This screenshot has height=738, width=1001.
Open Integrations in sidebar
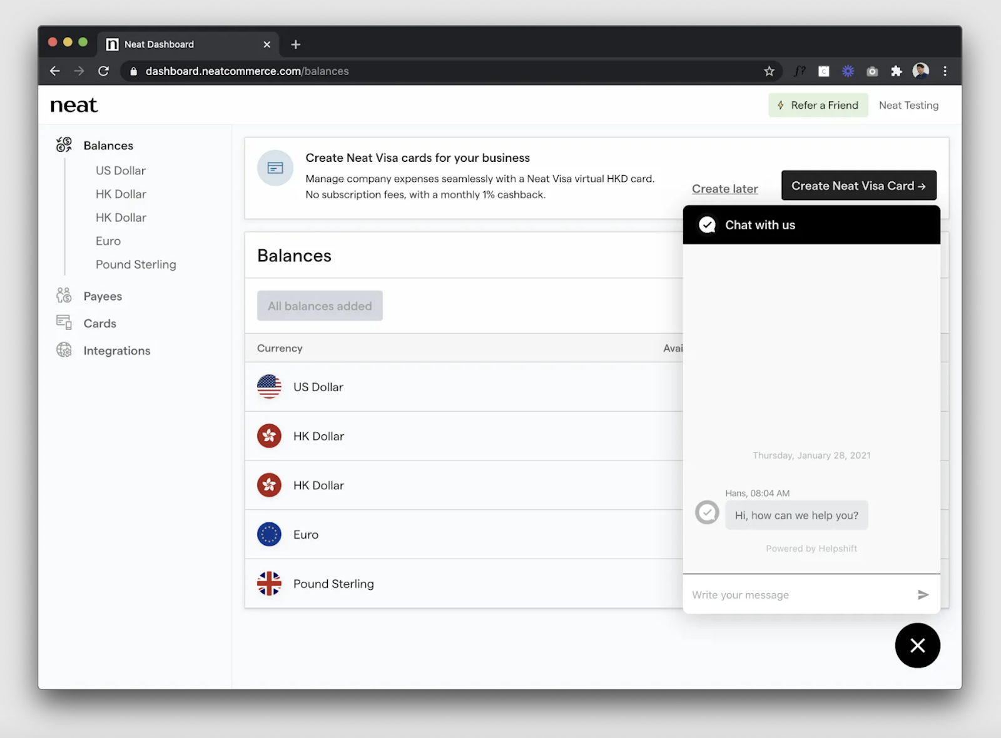point(117,351)
